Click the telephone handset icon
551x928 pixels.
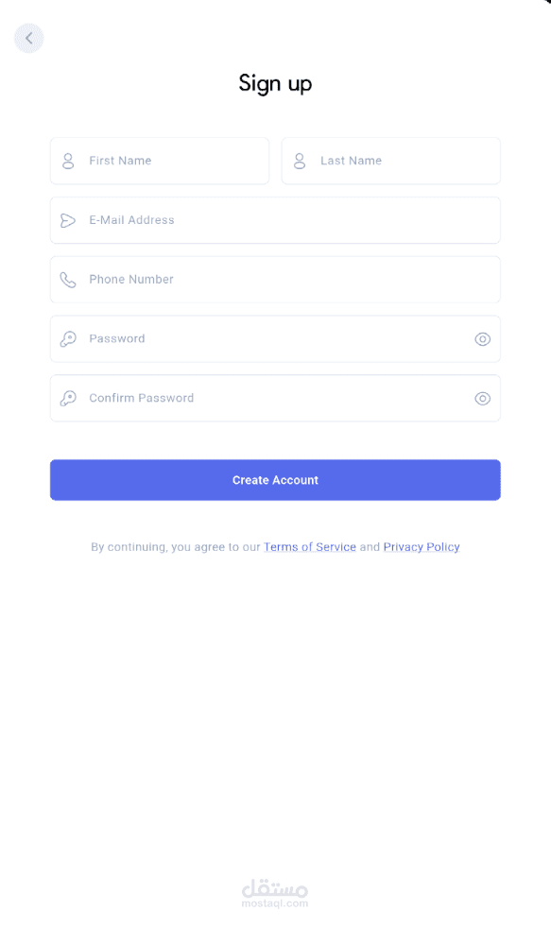68,280
